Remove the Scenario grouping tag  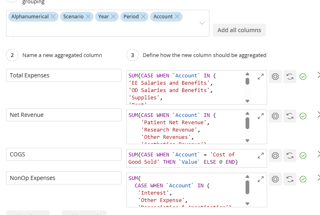pos(87,17)
